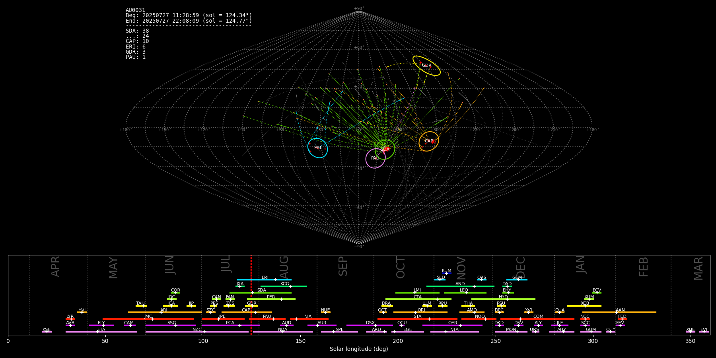Click the DEC month label in timeline
This screenshot has height=358, width=716.
pos(521,267)
